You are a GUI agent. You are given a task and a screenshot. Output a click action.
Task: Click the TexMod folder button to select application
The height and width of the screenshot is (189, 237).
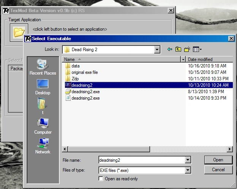pos(19,33)
